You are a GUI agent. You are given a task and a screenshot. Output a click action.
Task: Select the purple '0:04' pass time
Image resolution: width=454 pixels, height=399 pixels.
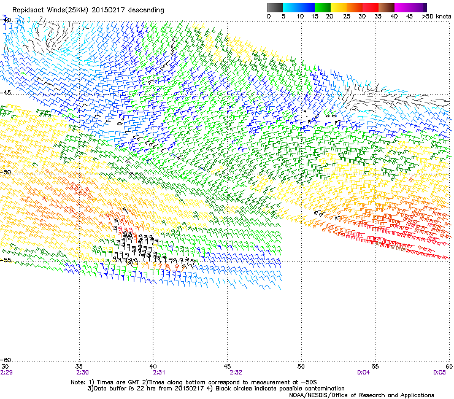click(363, 373)
